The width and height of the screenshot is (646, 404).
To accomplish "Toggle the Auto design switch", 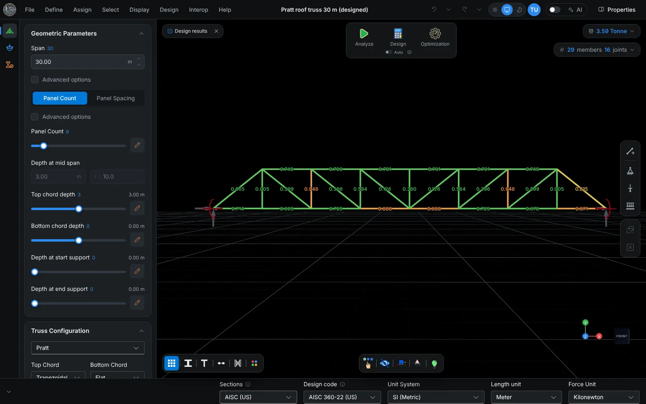I will pyautogui.click(x=388, y=52).
